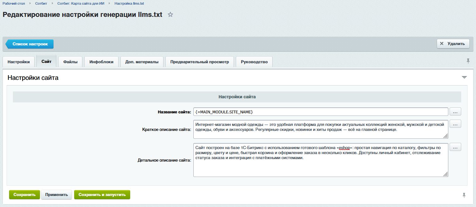
Task: Open the browse dialog for Название сайта
Action: point(455,111)
